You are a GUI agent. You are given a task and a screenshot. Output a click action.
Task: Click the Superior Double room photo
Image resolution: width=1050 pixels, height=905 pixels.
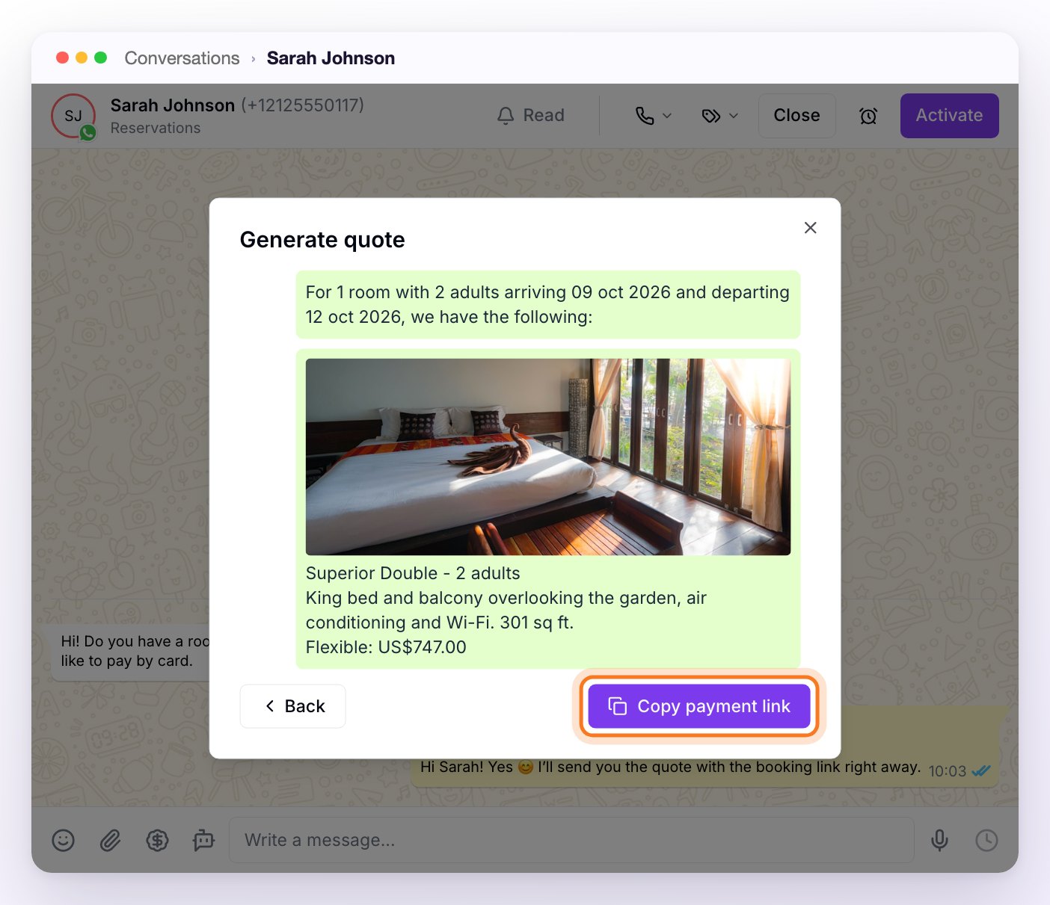coord(548,457)
